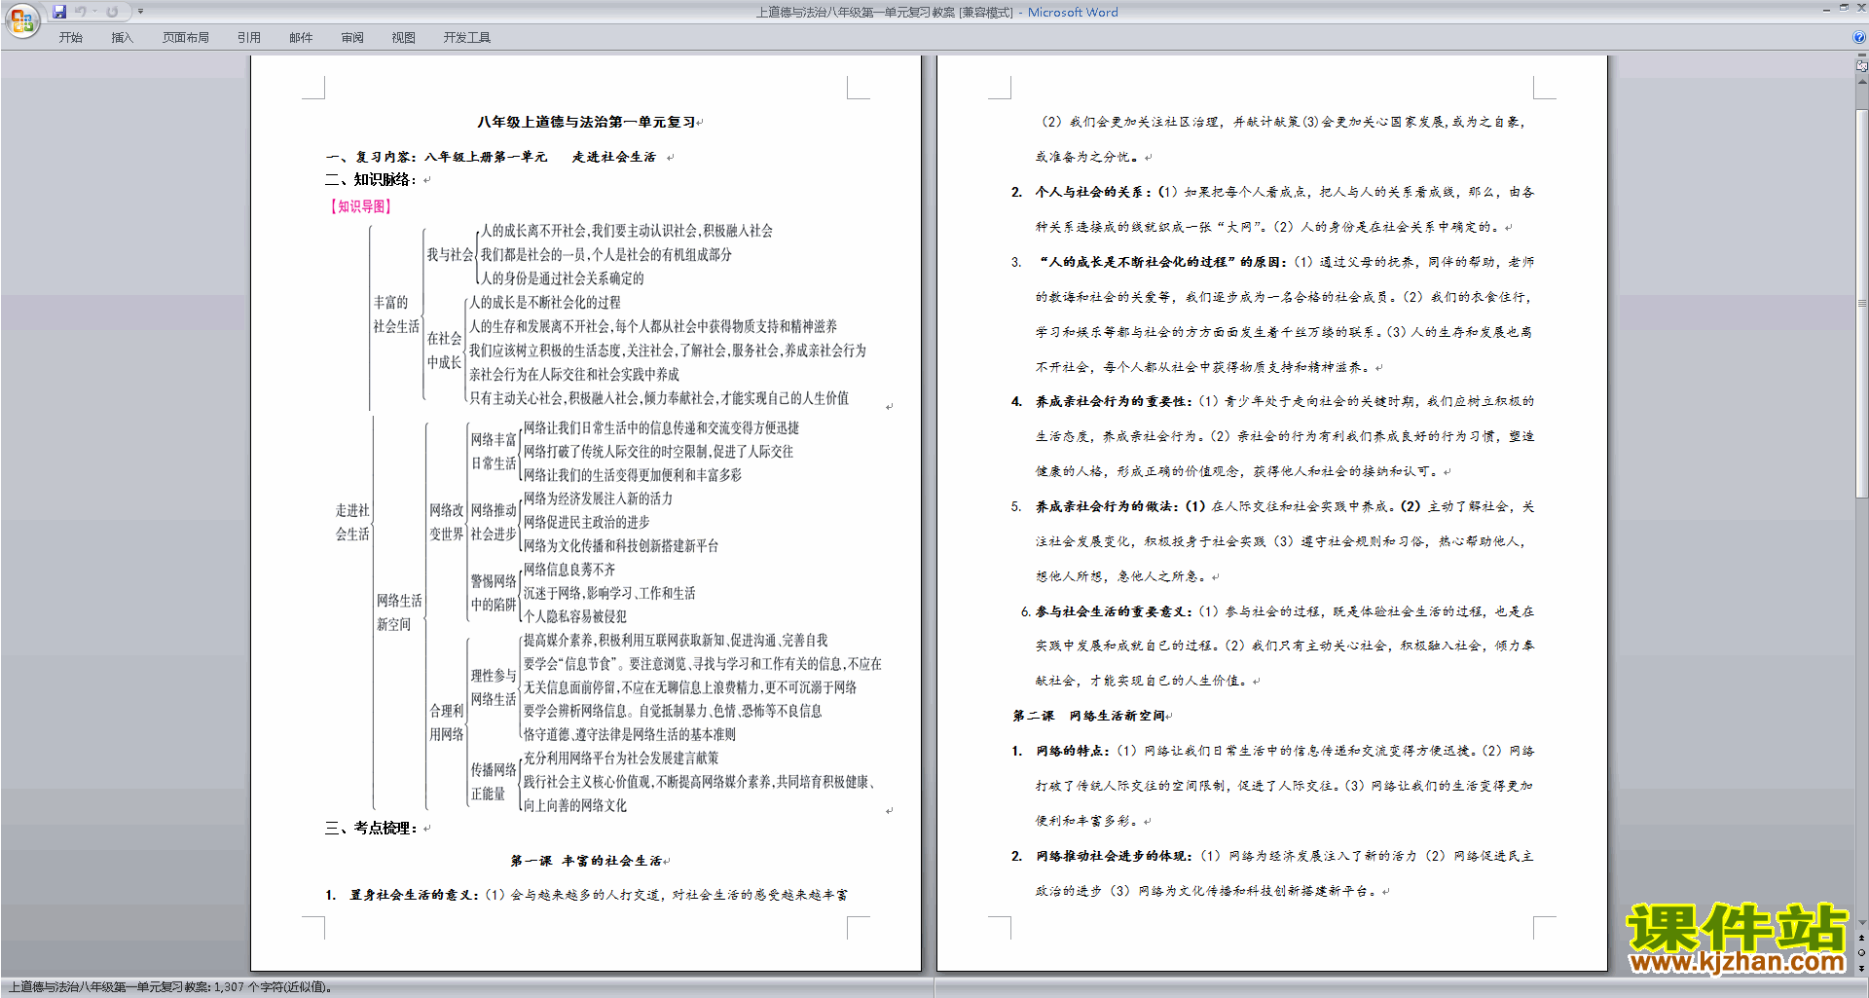Click the title 八年级上道德与法治第一单元复习

(x=586, y=122)
